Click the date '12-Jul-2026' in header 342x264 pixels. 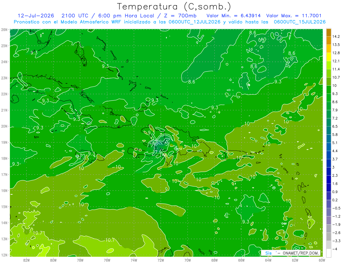coord(36,16)
